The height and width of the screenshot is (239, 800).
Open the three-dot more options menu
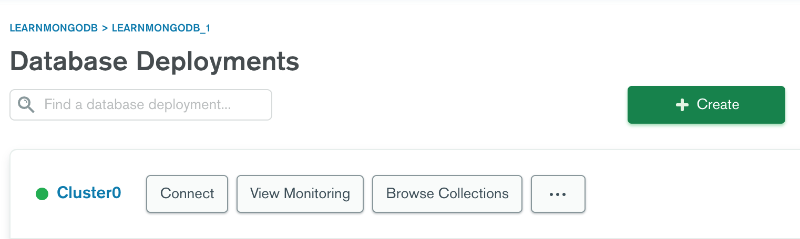click(x=558, y=194)
